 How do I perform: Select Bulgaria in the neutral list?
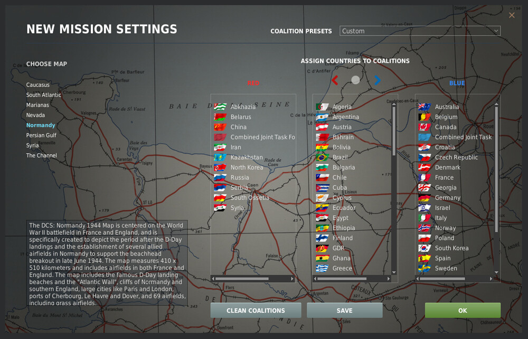point(344,167)
